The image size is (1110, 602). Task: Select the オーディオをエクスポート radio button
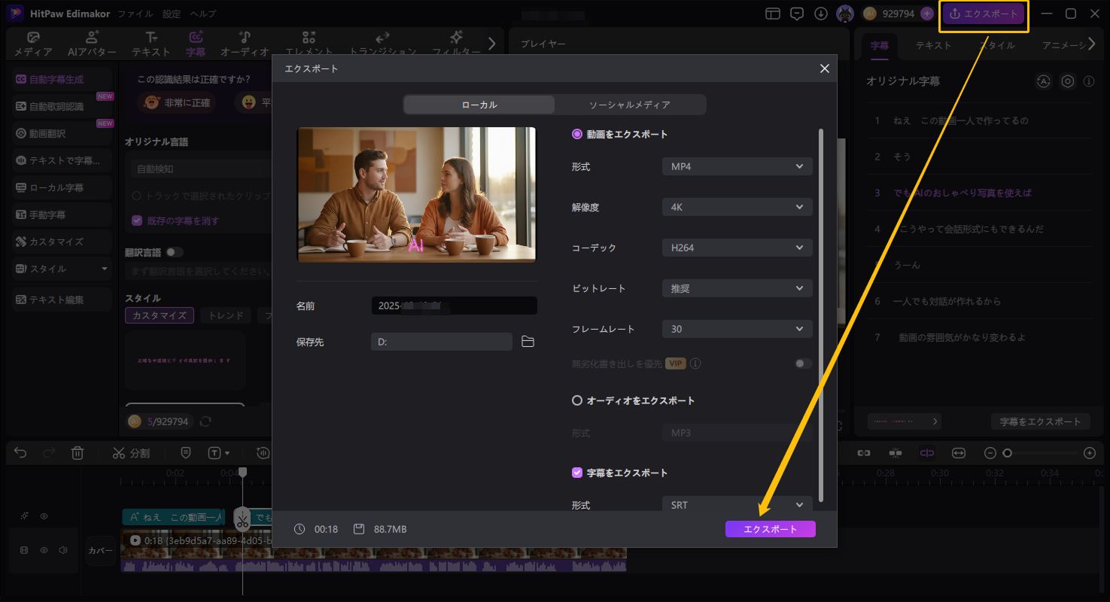576,400
